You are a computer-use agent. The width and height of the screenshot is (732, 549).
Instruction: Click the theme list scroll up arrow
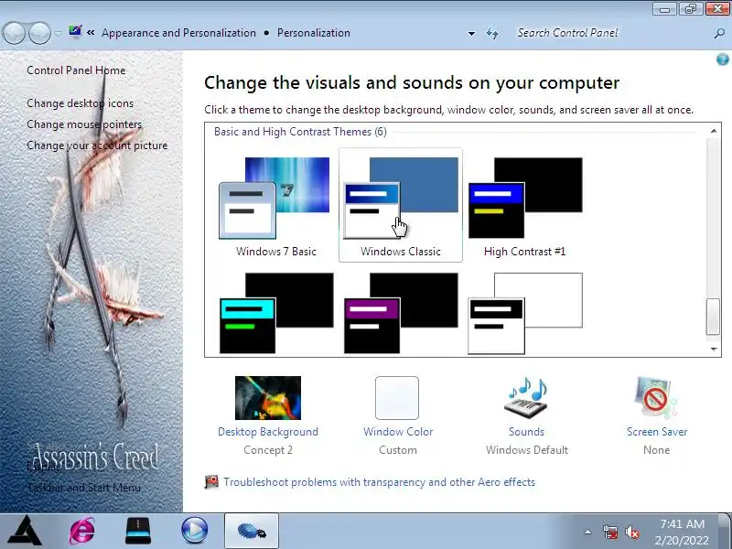[x=714, y=131]
